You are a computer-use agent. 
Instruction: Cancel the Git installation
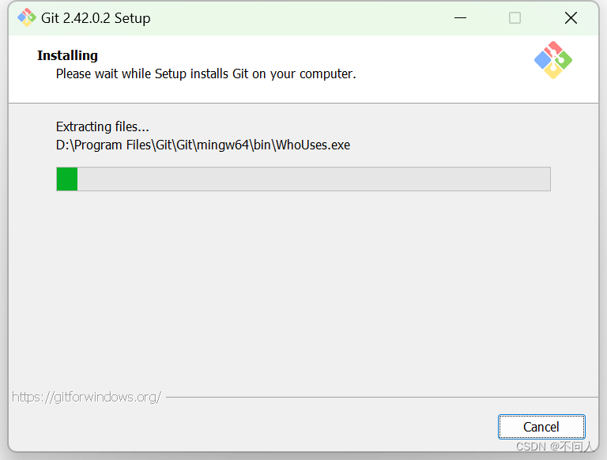tap(541, 427)
